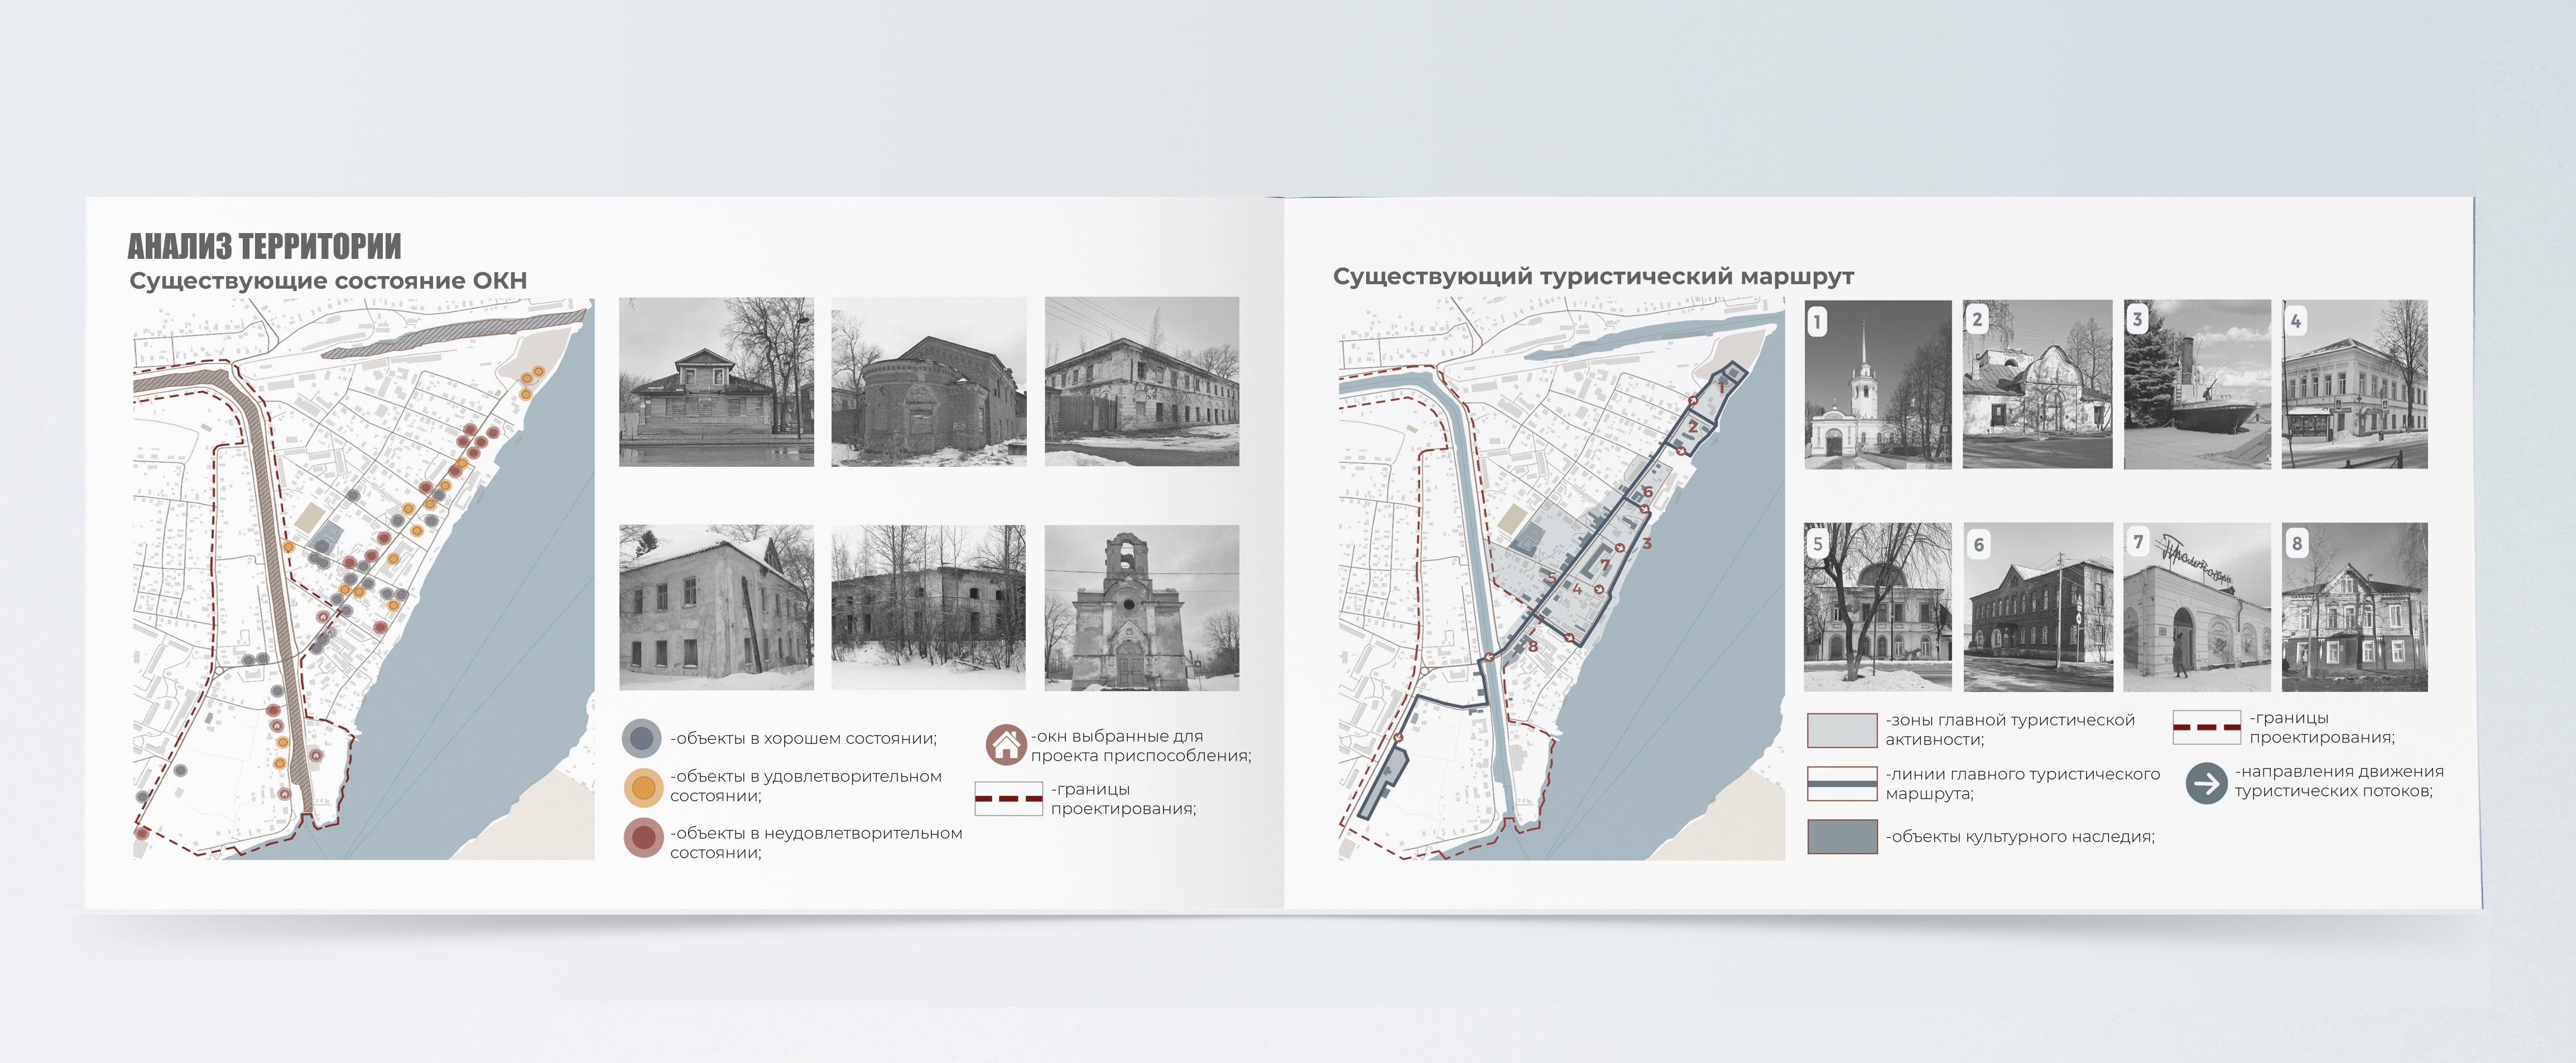
Task: Click marker 8 near the canal on route map
Action: tap(1533, 646)
